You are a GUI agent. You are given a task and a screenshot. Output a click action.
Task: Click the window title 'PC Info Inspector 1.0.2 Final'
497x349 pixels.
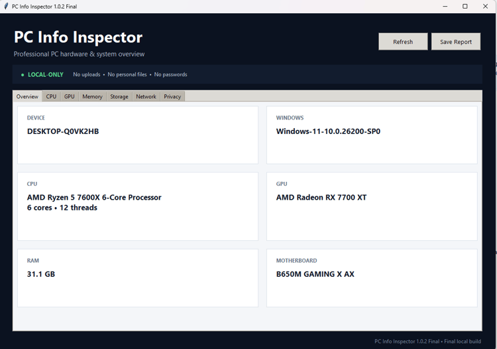[44, 7]
